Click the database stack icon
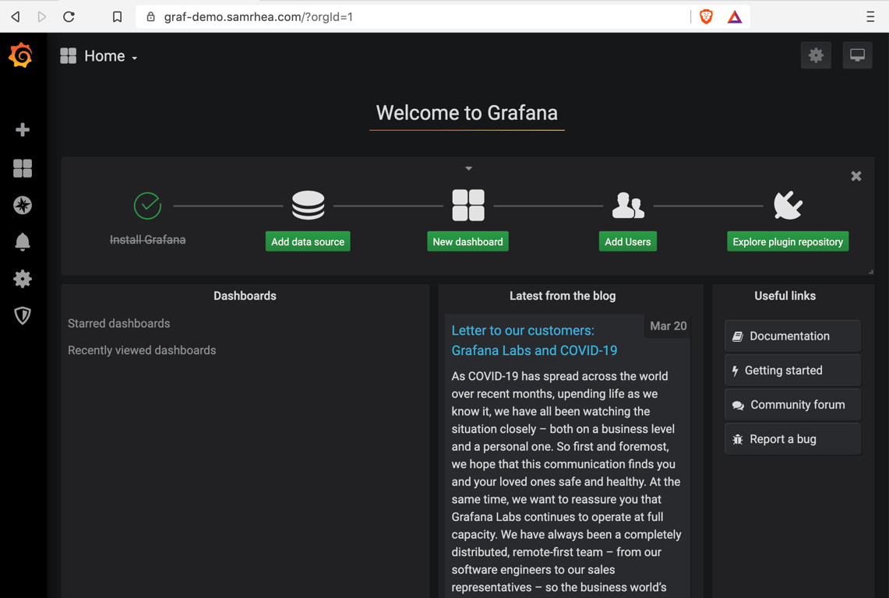The width and height of the screenshot is (889, 598). (x=309, y=206)
